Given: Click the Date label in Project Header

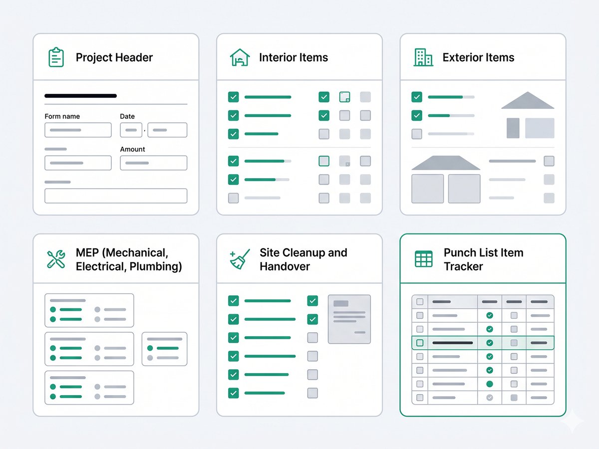Looking at the screenshot, I should coord(127,116).
